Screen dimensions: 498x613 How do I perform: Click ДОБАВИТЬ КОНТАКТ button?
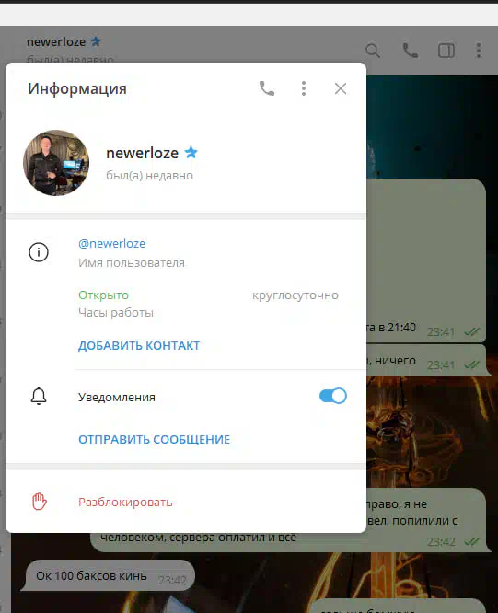click(x=139, y=345)
